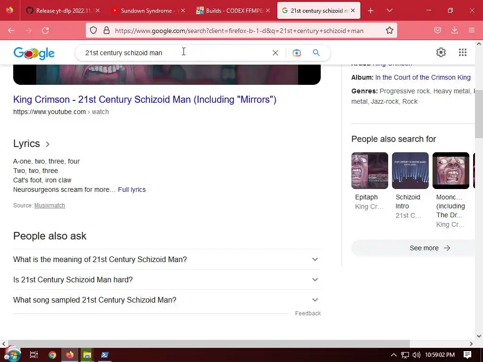Click the Firefox back arrow
483x362 pixels.
click(x=11, y=31)
